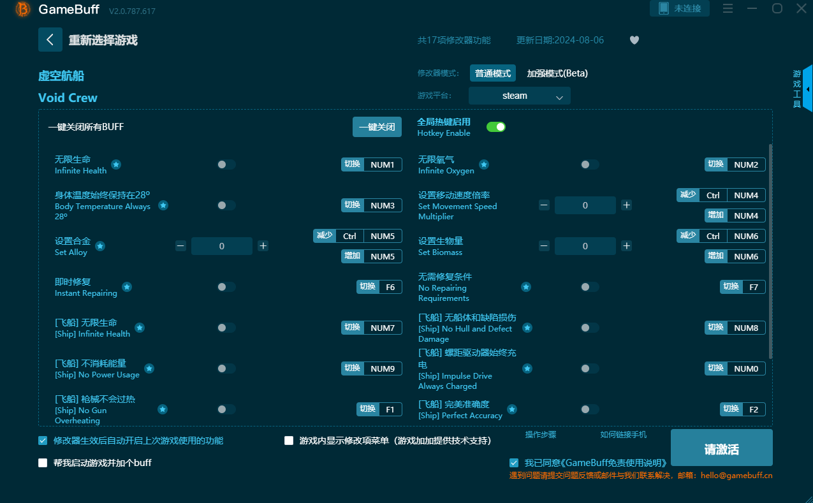This screenshot has height=503, width=813.
Task: Click star beside [Ship] Impulse Drive Always Charged
Action: 527,368
